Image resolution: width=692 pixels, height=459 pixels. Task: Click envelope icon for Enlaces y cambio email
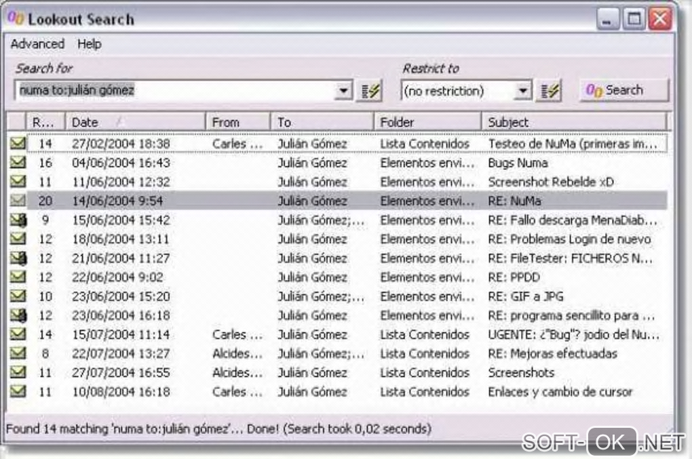(18, 391)
